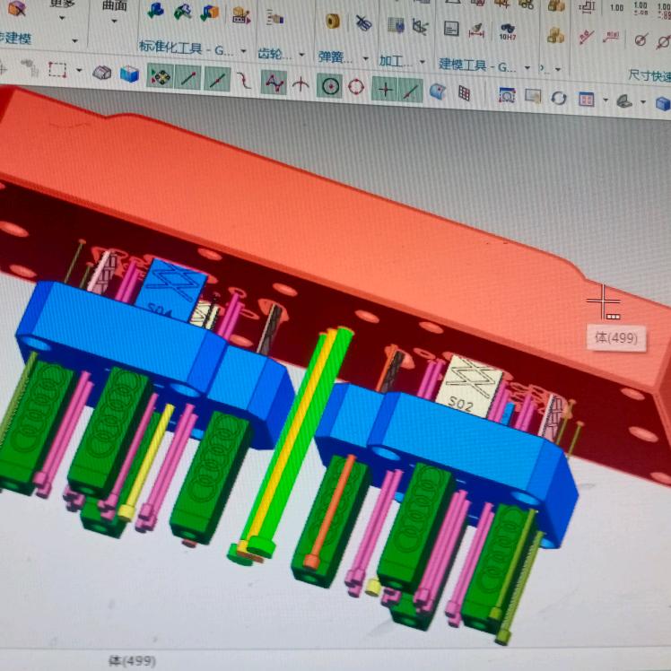
Task: Toggle Point on Face snap
Action: [438, 91]
